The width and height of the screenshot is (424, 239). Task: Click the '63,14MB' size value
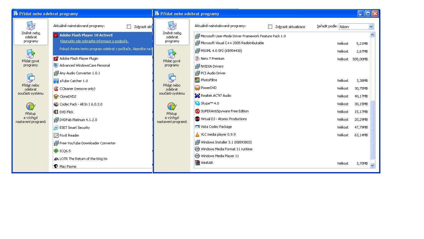click(x=361, y=135)
